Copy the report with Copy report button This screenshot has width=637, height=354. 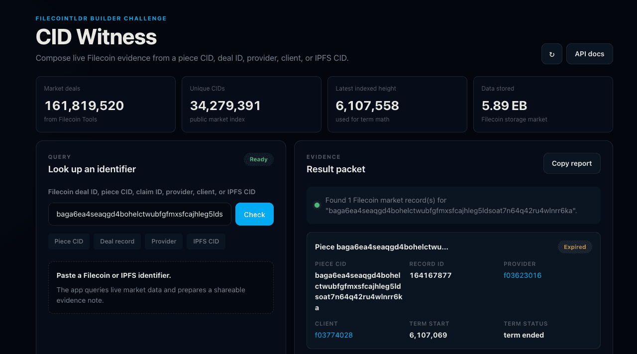coord(572,163)
